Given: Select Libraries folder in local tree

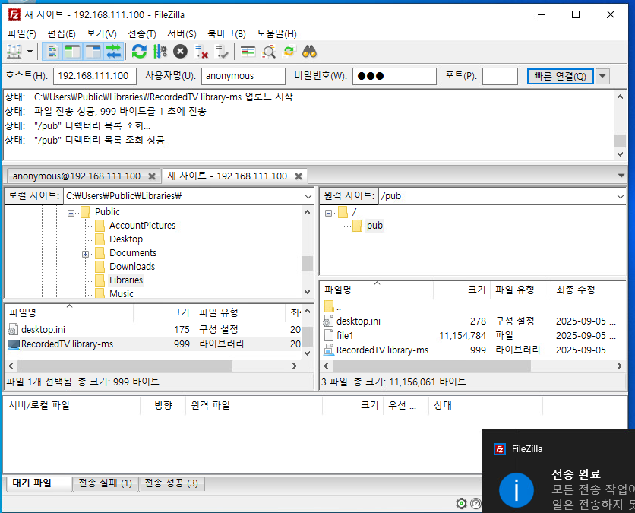Looking at the screenshot, I should click(126, 280).
